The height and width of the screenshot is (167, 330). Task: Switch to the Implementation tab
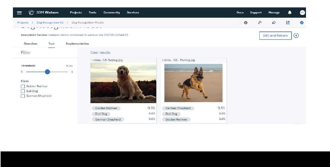tap(77, 44)
